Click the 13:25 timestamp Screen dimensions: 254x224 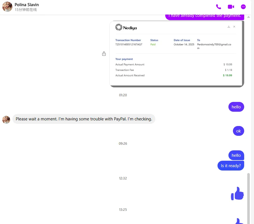(123, 210)
